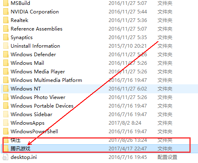
Task: Select the highlighted Windows NT row
Action: pyautogui.click(x=99, y=89)
